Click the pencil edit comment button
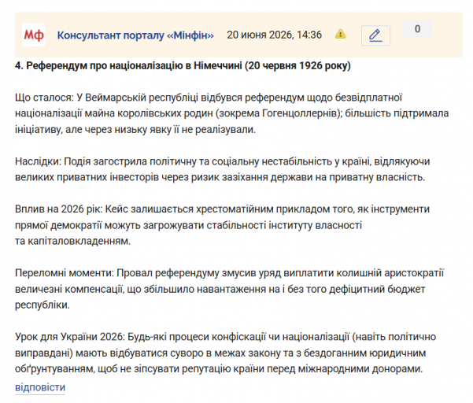Screen dimensions: 473x403 pos(375,35)
